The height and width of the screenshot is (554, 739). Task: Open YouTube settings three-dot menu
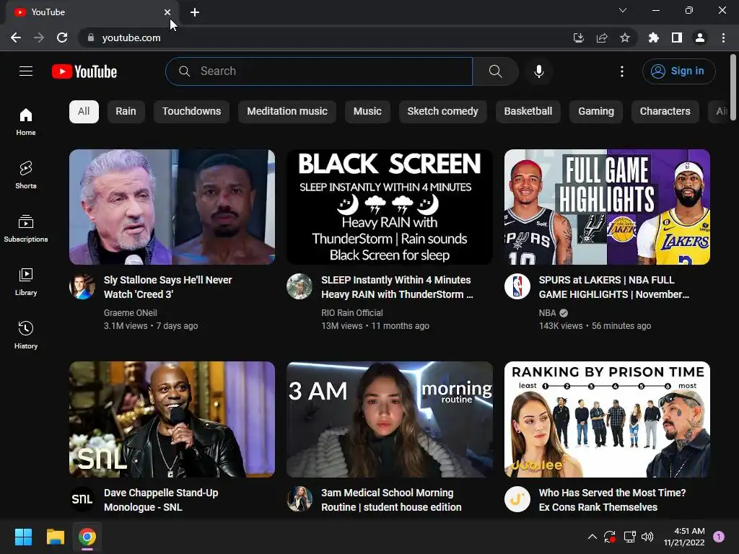coord(622,71)
